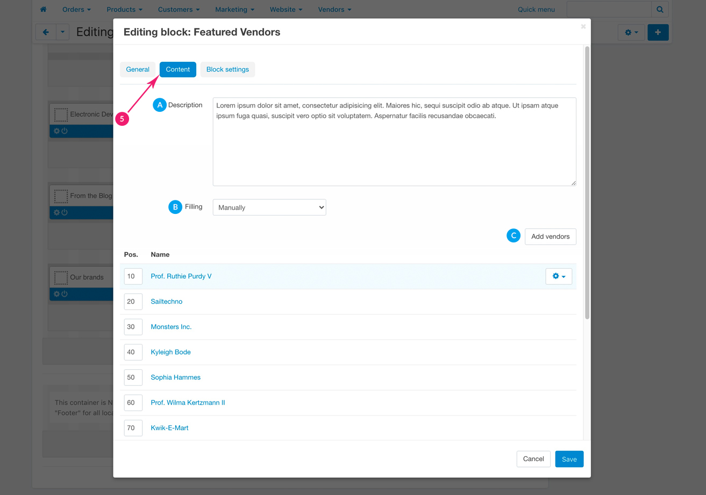The image size is (706, 495).
Task: Toggle power icon on Electronic Devices block
Action: [x=65, y=131]
